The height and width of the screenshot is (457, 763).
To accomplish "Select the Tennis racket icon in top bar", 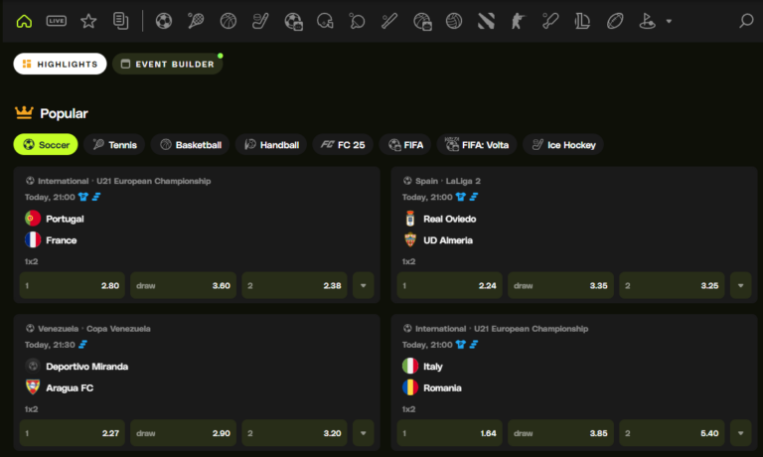I will coord(196,21).
